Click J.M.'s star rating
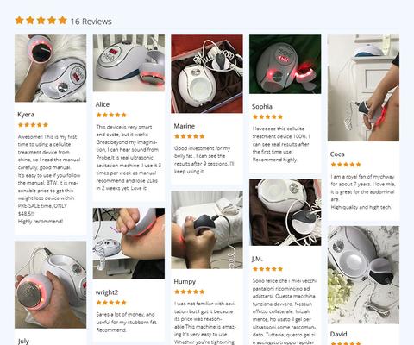This screenshot has width=414, height=345. point(267,269)
